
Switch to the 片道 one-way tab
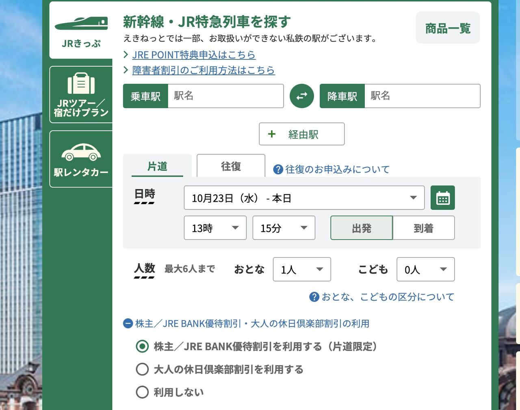pyautogui.click(x=157, y=166)
